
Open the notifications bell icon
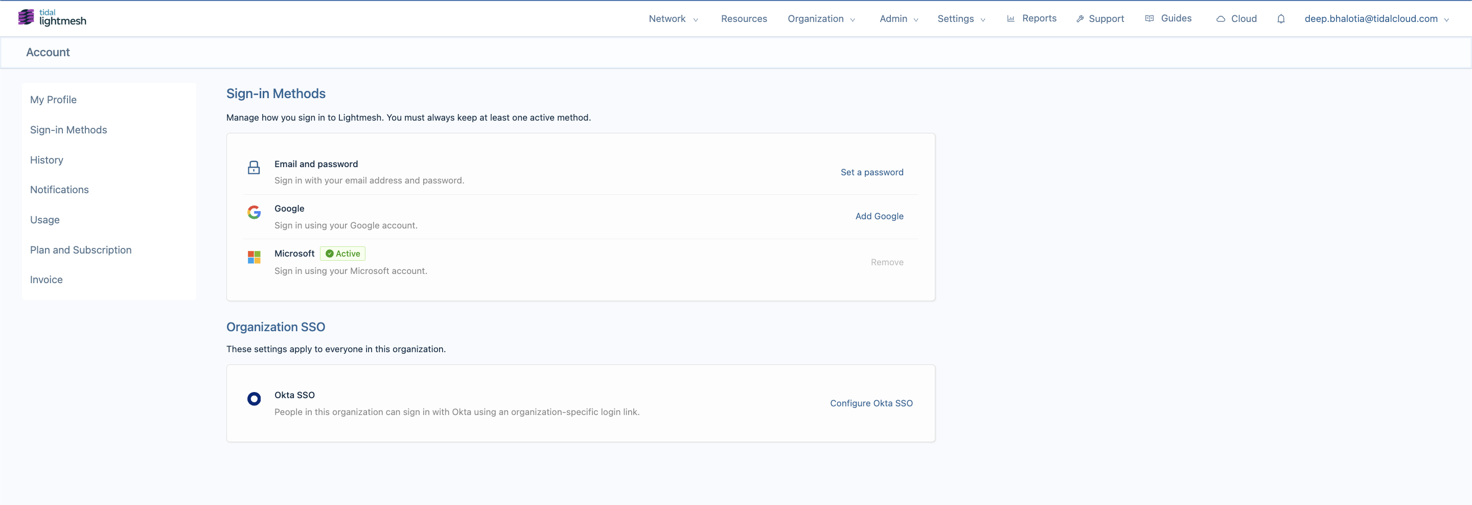[x=1280, y=19]
